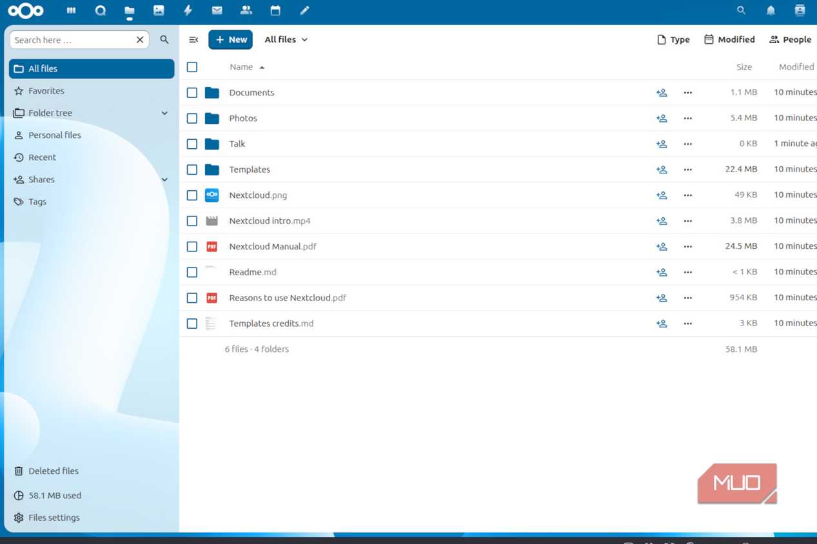Open Personal files in the sidebar

(92, 135)
